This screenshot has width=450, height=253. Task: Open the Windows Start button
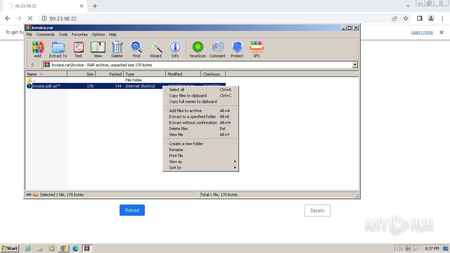pyautogui.click(x=10, y=248)
